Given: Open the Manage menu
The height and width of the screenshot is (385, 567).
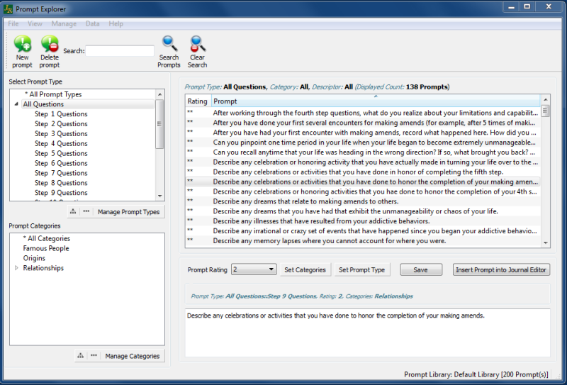Looking at the screenshot, I should coord(64,23).
